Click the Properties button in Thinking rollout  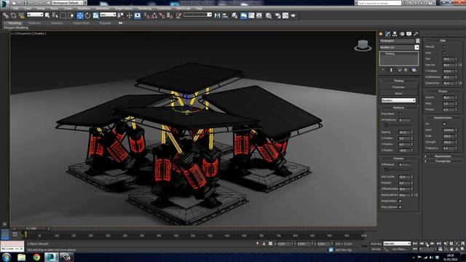(x=398, y=87)
